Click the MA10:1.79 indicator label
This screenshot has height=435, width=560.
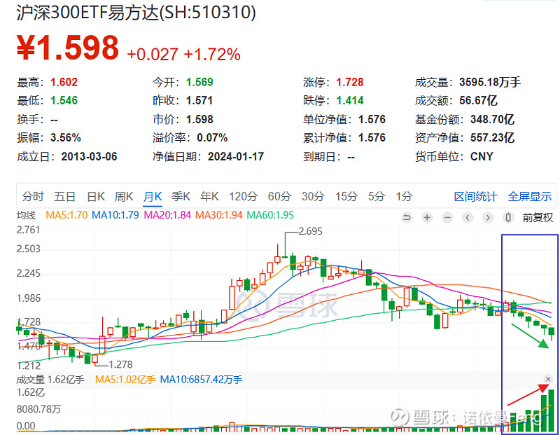point(115,215)
